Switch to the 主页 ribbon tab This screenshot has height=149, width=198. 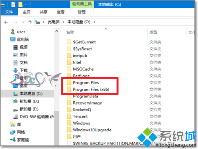point(27,12)
